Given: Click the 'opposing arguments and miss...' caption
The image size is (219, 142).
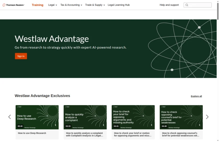Looking at the screenshot, I should coord(132,134).
